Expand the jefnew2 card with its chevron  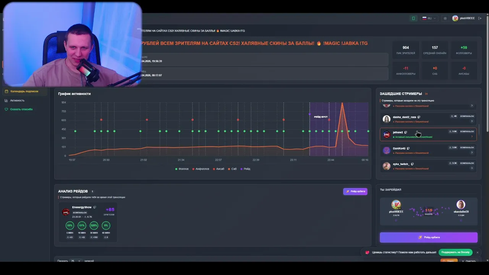tap(472, 137)
